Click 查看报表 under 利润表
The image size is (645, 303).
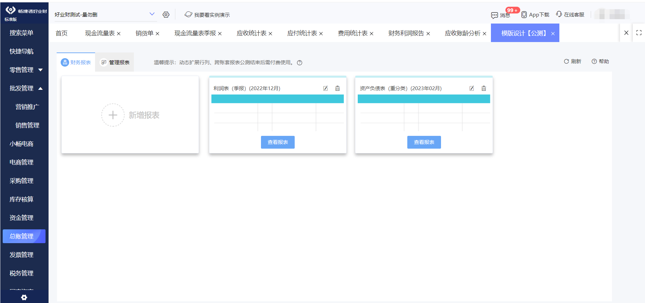click(x=277, y=142)
